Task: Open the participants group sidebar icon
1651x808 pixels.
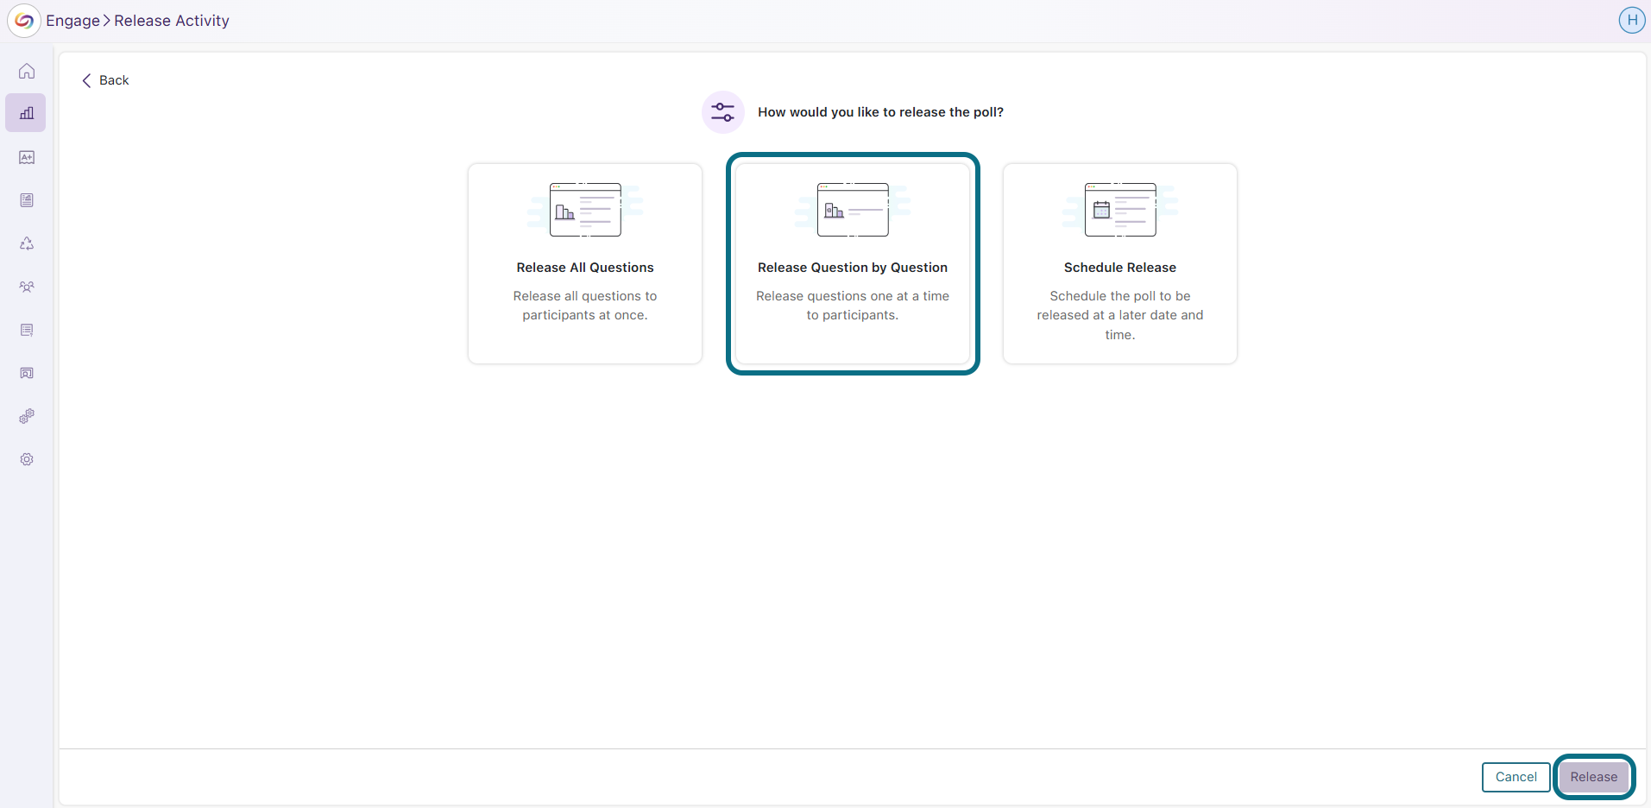Action: [x=27, y=287]
